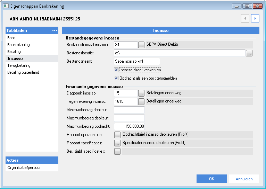Go to the next bank account record arrow
The height and width of the screenshot is (189, 266).
(x=255, y=18)
